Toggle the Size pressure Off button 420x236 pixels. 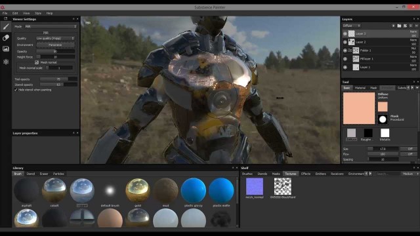tap(409, 149)
